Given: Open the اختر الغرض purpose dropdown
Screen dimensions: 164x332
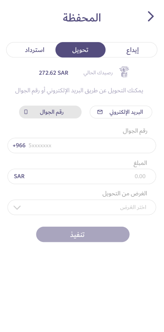Looking at the screenshot, I should coord(82,207).
